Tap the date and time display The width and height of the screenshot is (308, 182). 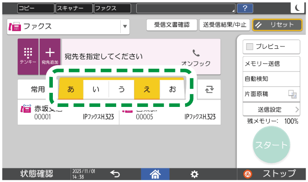pos(84,174)
